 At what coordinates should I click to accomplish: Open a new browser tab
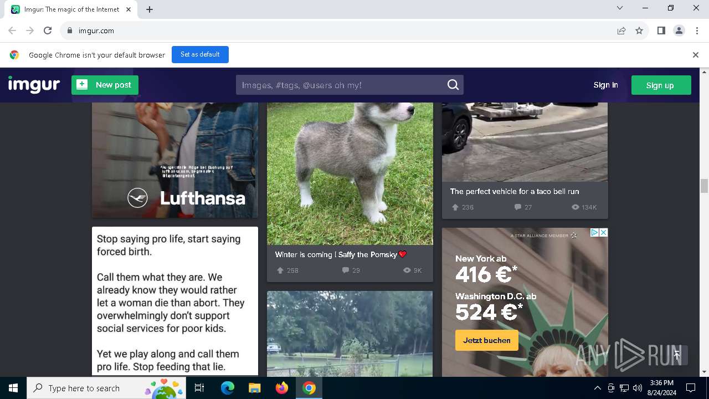click(x=150, y=9)
